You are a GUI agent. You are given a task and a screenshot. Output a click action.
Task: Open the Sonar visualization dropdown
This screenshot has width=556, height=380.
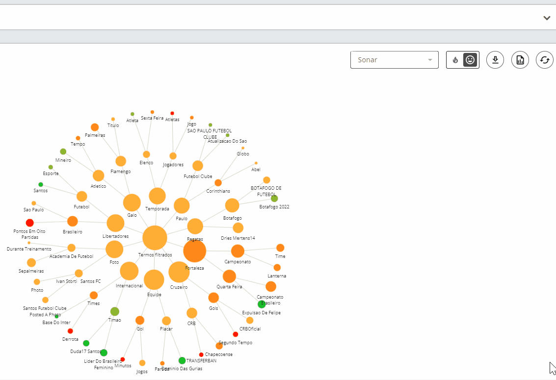click(395, 60)
